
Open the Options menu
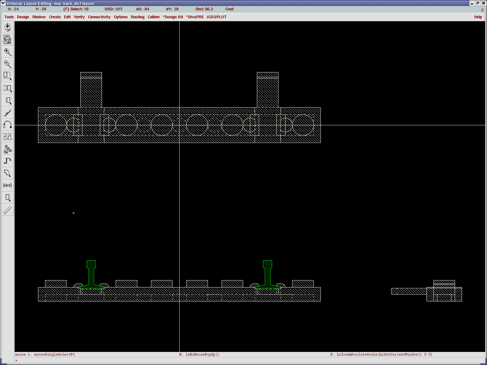121,17
